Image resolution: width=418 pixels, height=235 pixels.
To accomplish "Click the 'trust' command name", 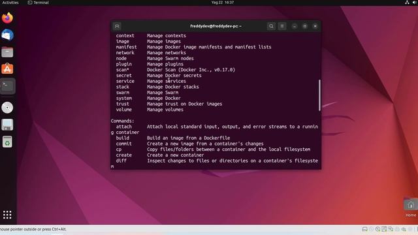I will coord(122,104).
